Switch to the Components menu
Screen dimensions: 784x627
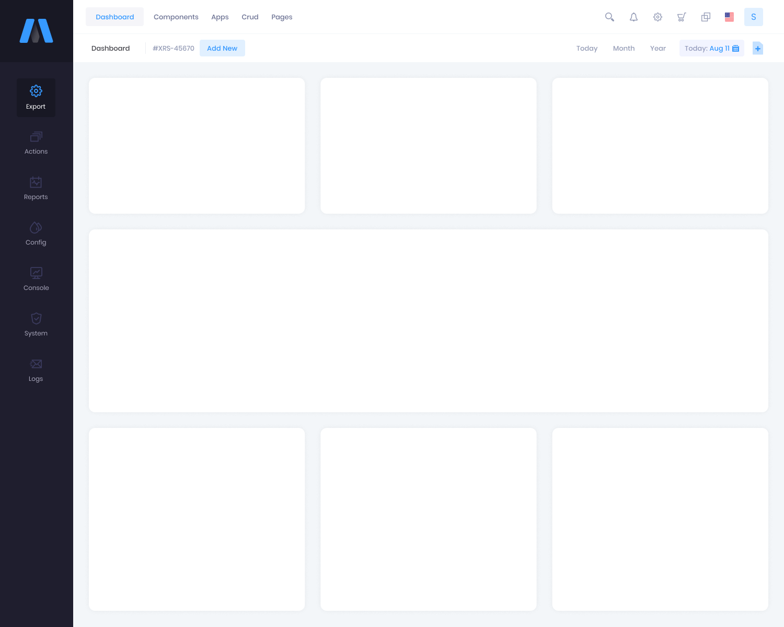(x=176, y=17)
